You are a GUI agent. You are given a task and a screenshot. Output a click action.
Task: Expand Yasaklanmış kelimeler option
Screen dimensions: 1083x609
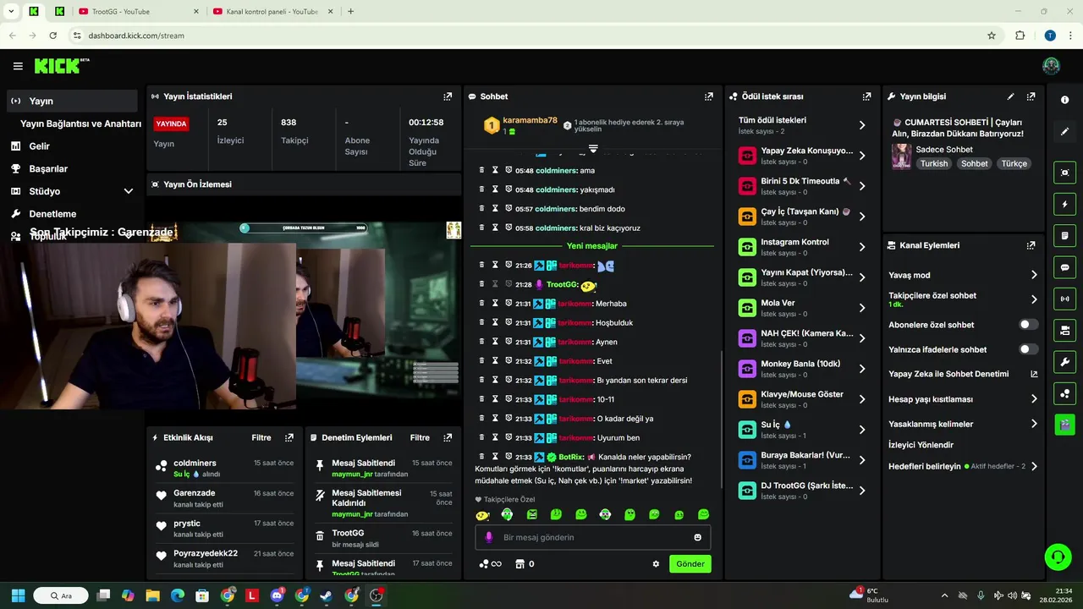point(1034,424)
